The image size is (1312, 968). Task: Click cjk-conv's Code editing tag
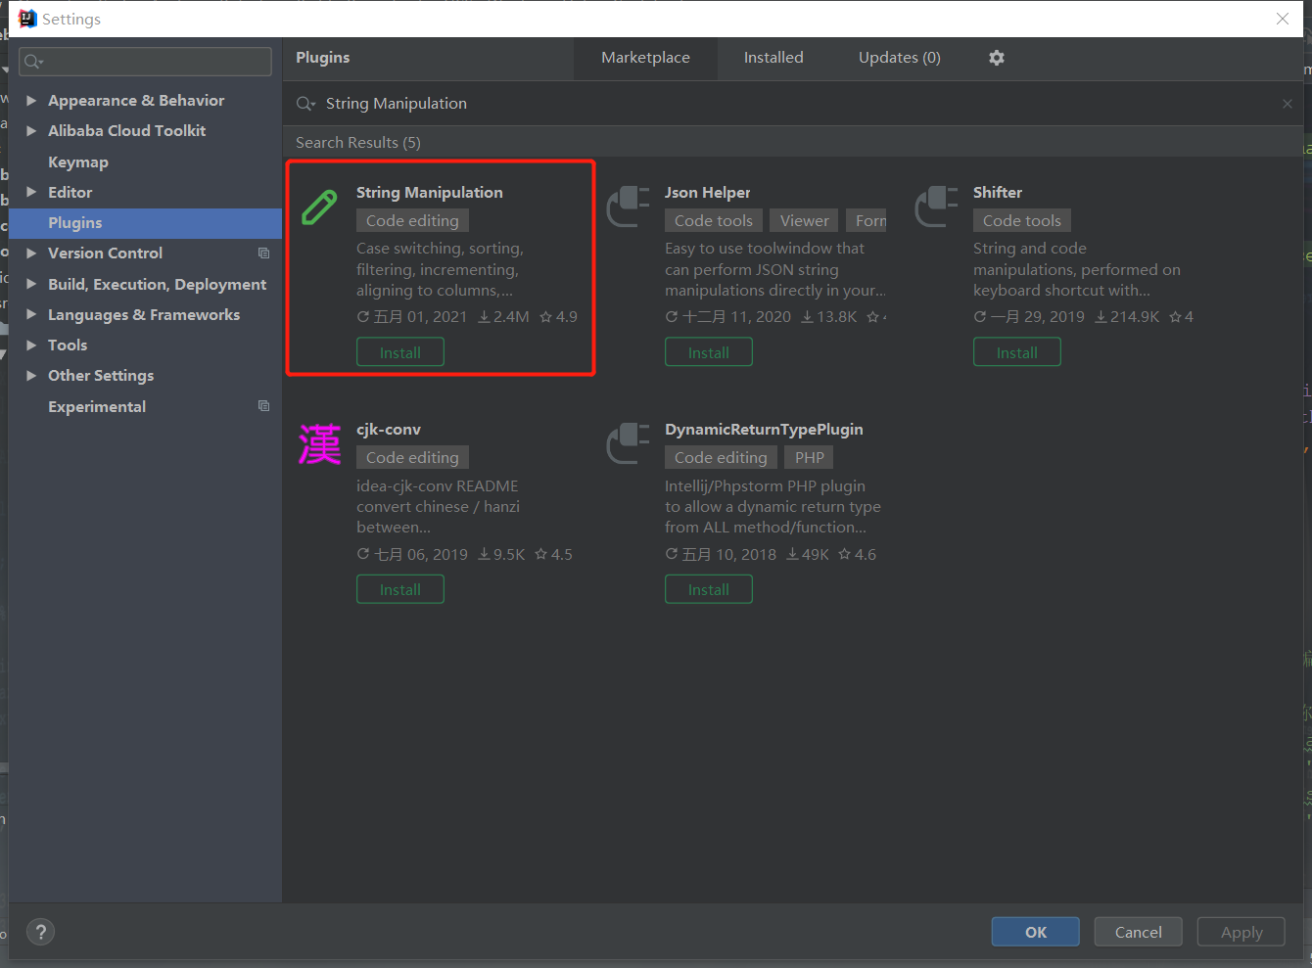coord(412,457)
